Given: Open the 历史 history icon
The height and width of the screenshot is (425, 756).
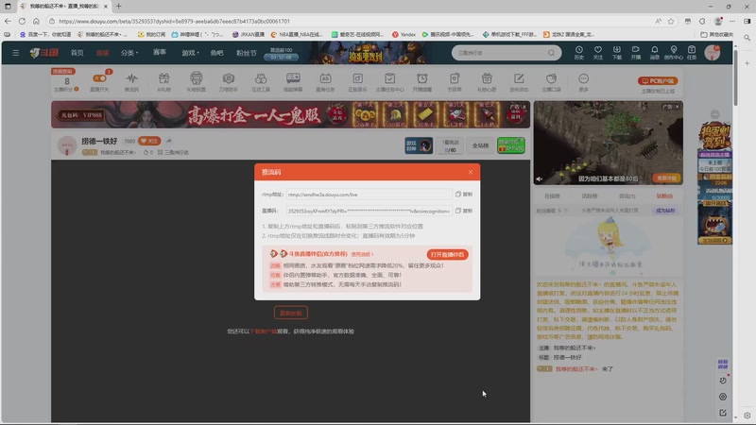Looking at the screenshot, I should coord(578,53).
